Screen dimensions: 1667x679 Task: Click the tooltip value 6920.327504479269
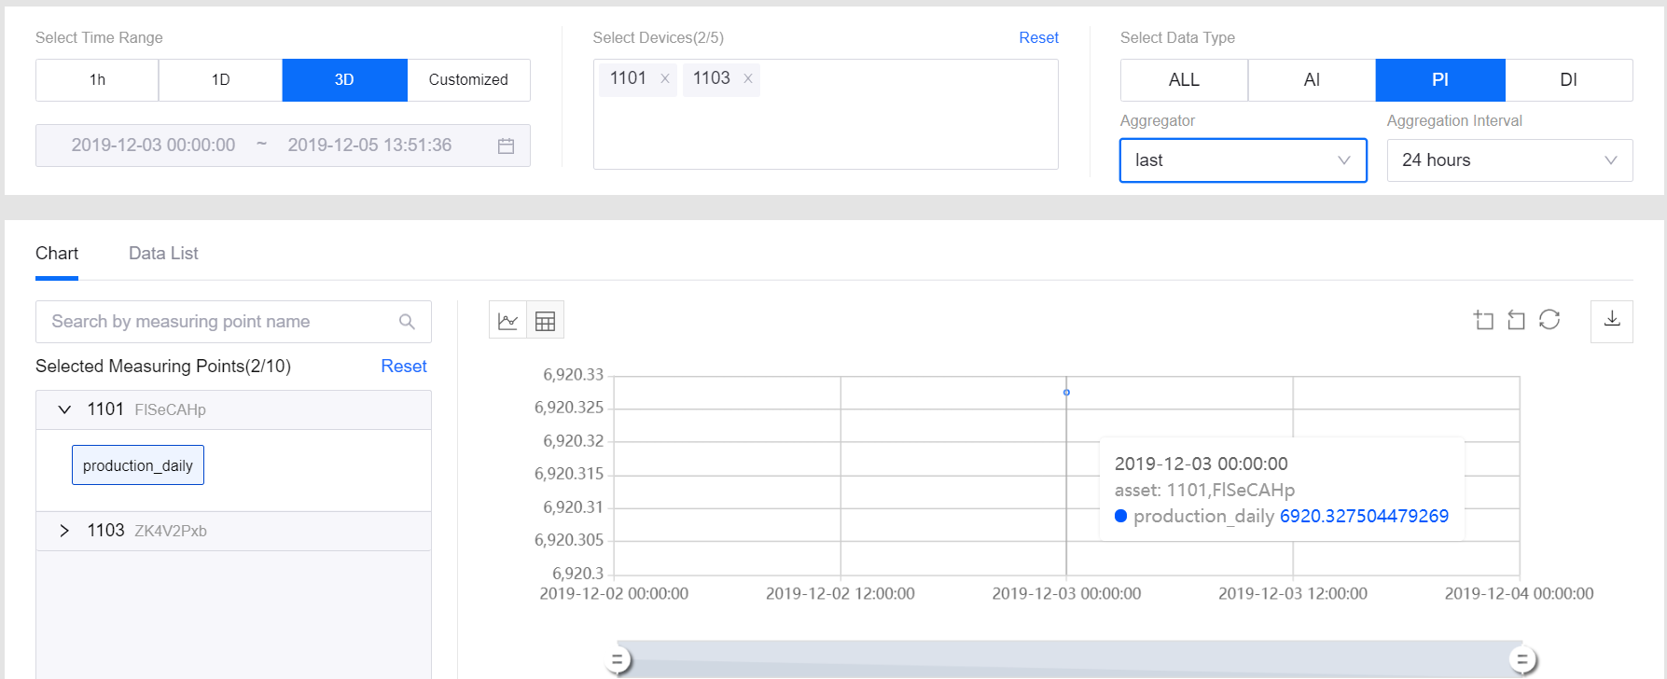pos(1364,516)
